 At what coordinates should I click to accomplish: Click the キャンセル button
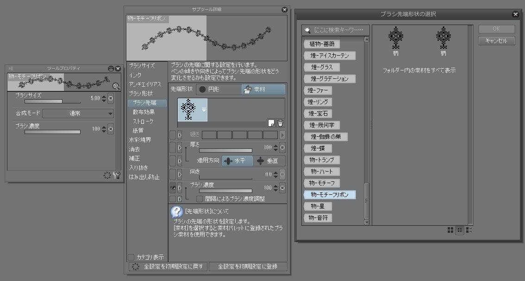tap(496, 41)
